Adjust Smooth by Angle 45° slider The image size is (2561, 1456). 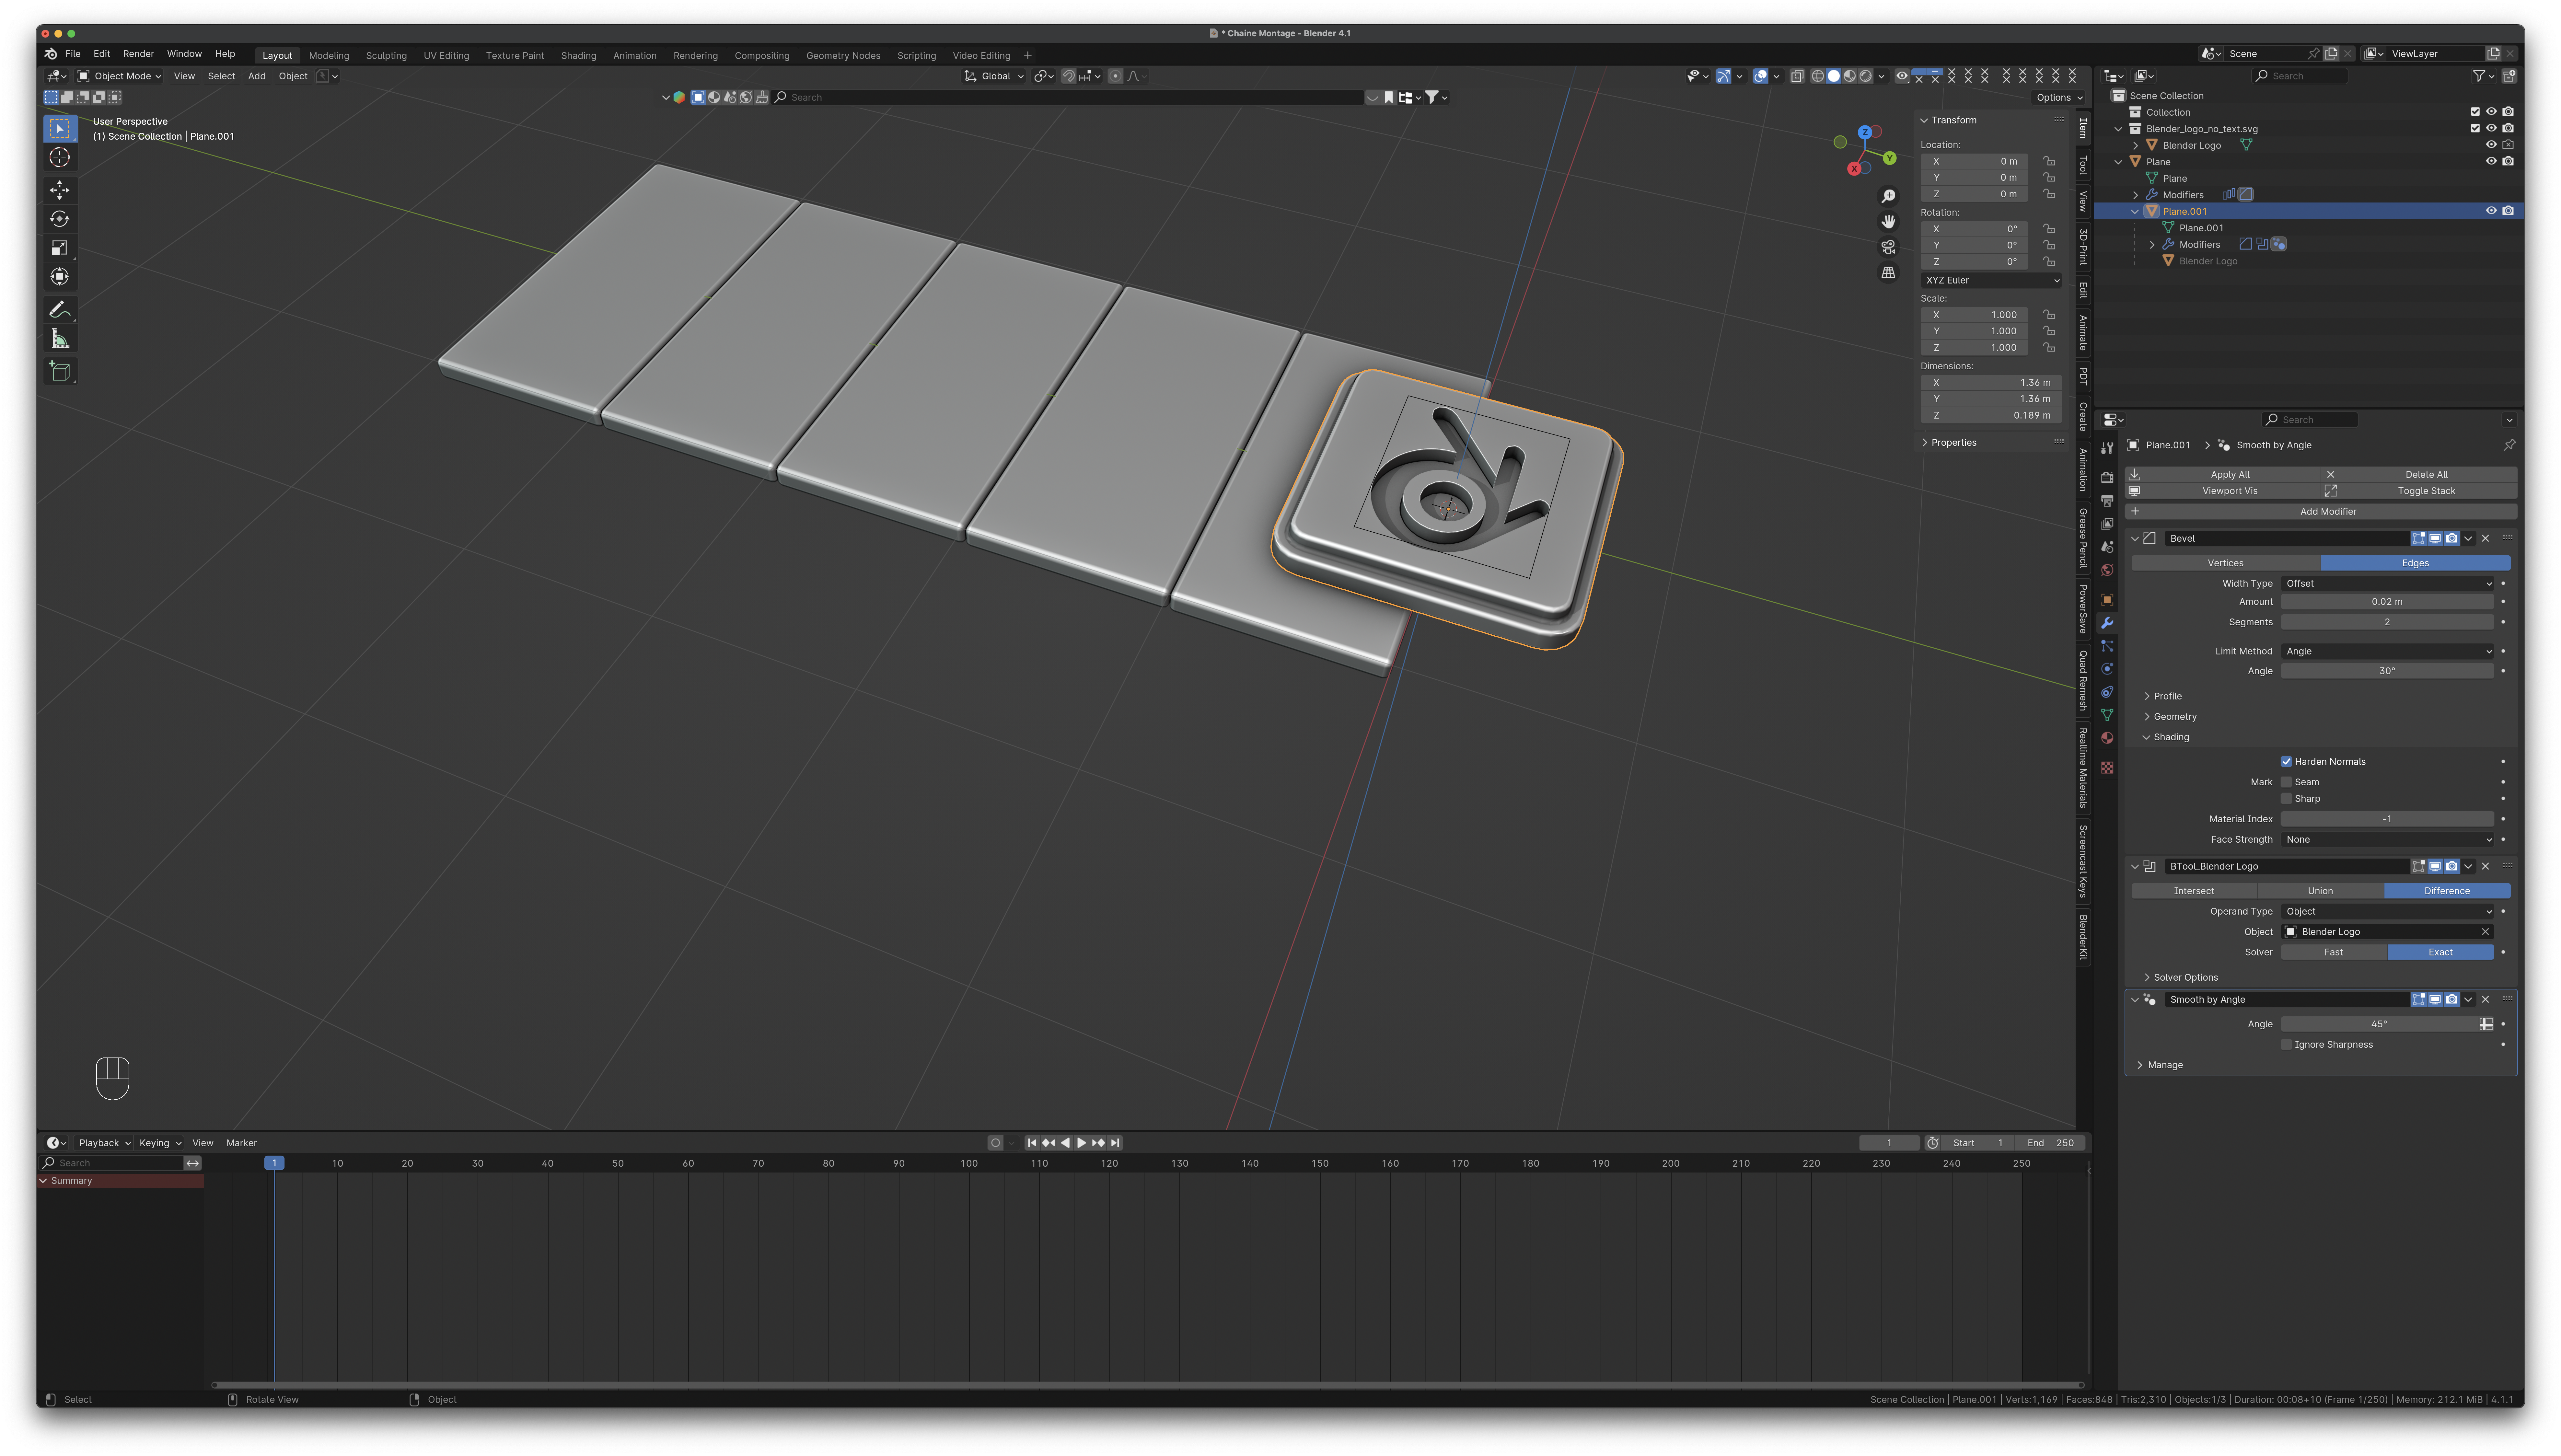(x=2379, y=1024)
